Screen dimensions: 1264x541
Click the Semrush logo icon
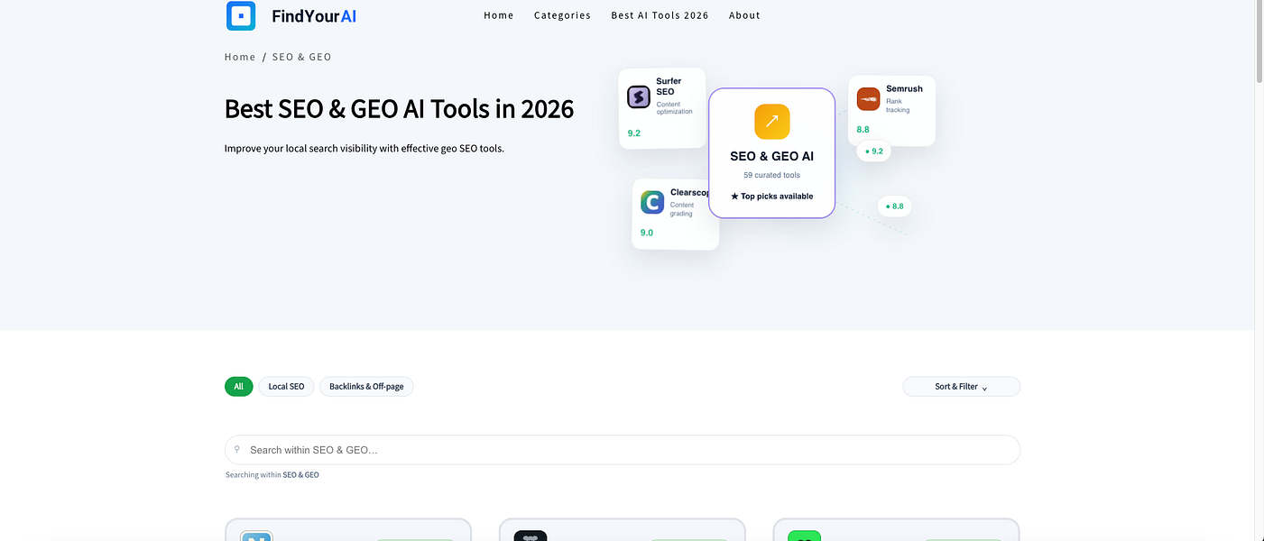click(868, 99)
